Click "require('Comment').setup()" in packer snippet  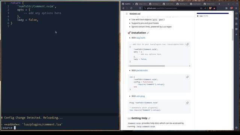[x=151, y=84]
